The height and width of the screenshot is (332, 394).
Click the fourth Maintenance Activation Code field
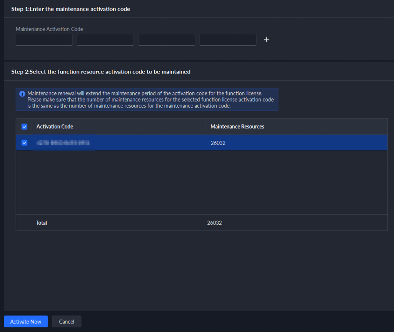228,40
